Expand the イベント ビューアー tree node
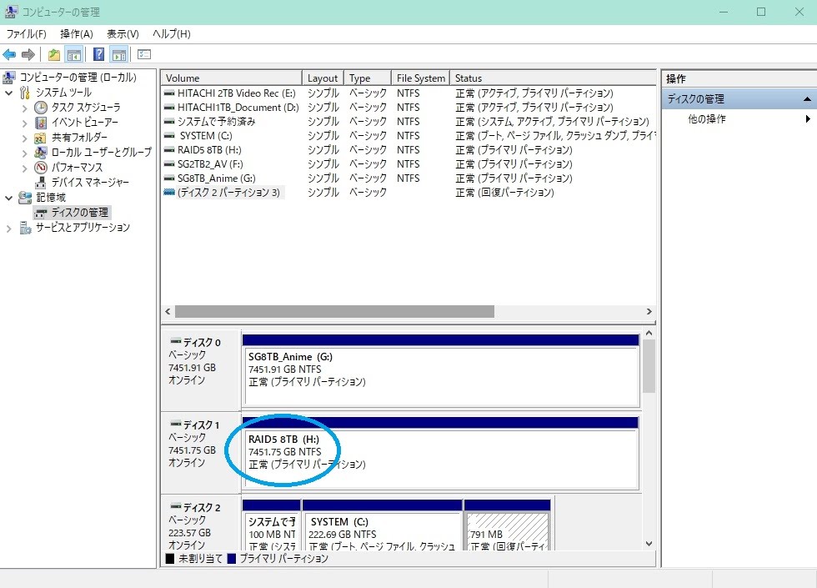Image resolution: width=817 pixels, height=588 pixels. pyautogui.click(x=24, y=123)
